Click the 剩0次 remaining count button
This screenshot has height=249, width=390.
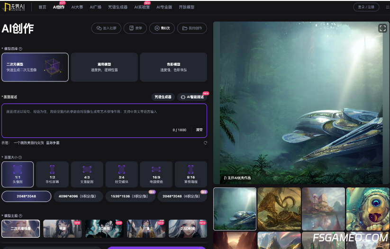pos(162,28)
